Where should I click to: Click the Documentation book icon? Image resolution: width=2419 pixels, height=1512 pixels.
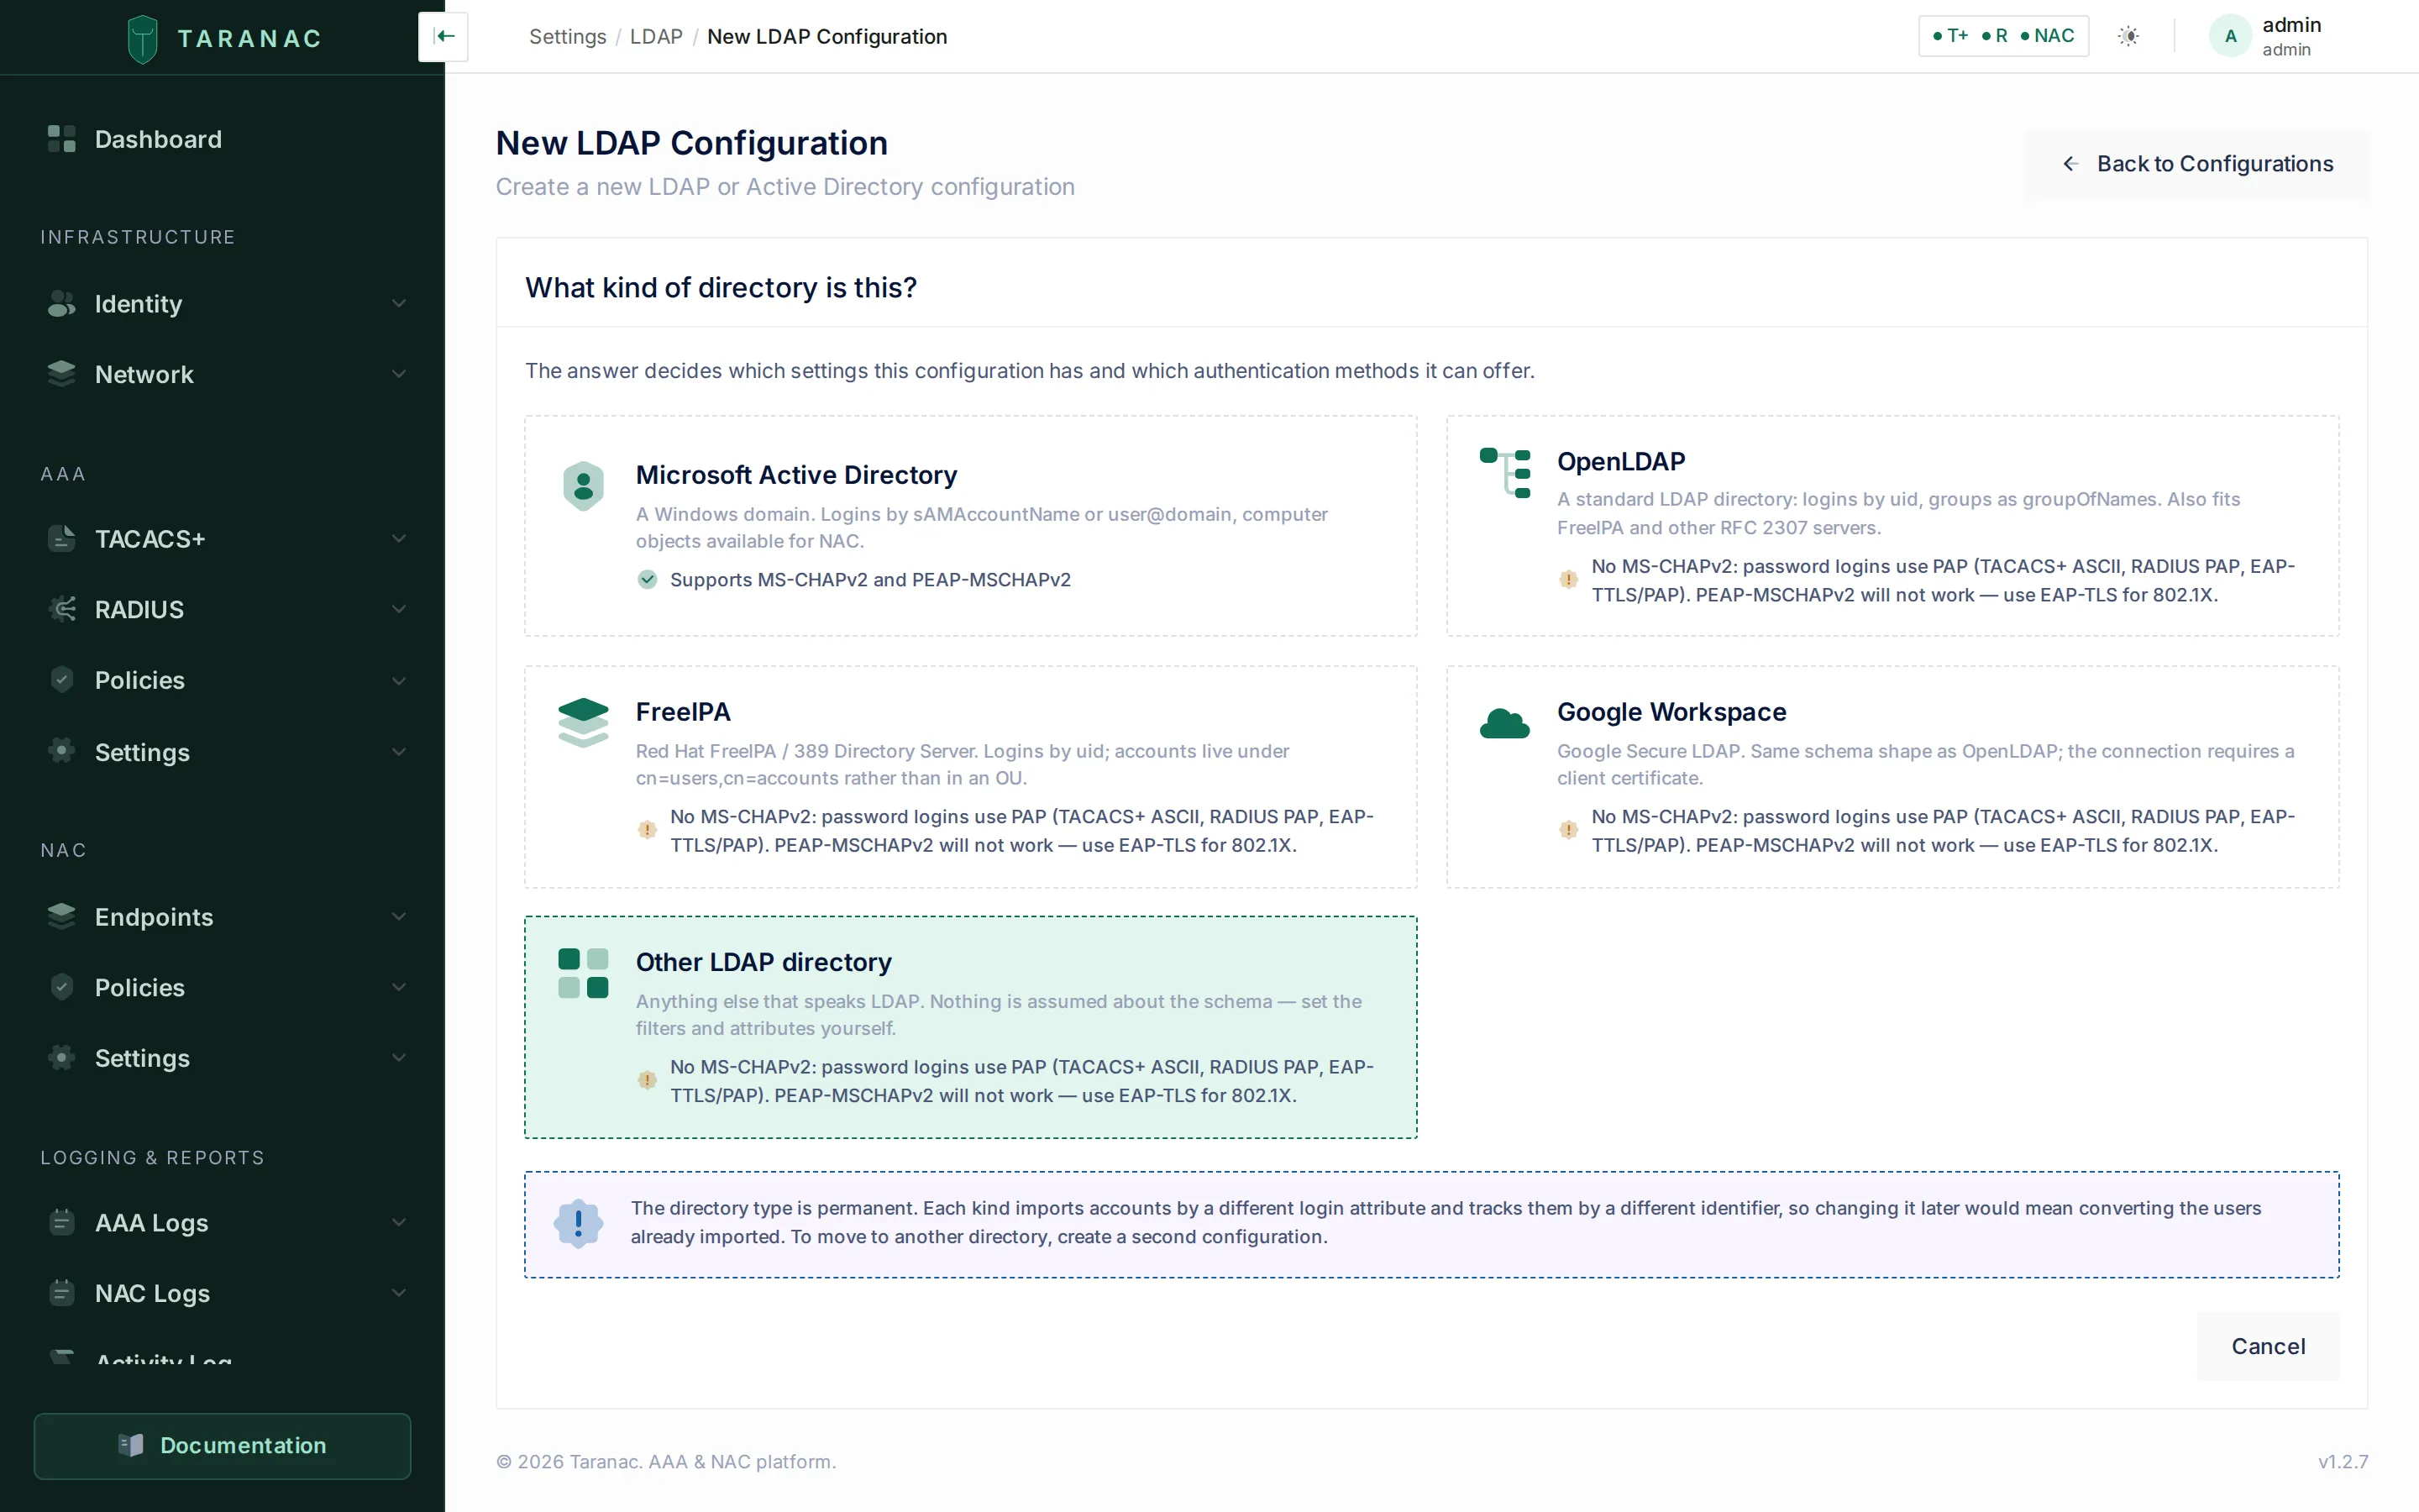click(x=131, y=1445)
